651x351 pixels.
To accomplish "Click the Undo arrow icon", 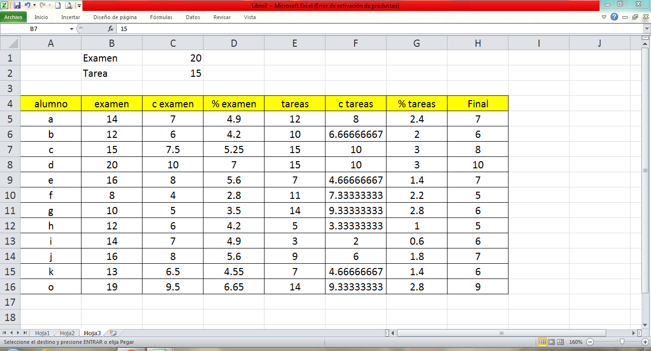I will coord(27,5).
